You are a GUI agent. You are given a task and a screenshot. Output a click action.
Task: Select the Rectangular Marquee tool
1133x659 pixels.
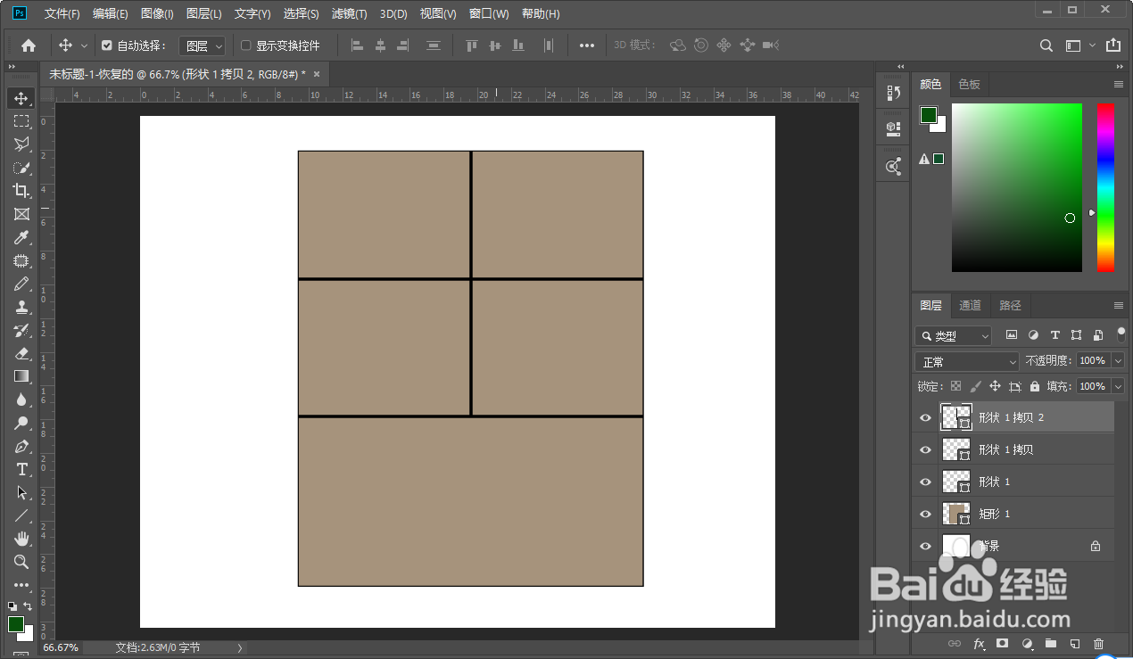pos(21,121)
